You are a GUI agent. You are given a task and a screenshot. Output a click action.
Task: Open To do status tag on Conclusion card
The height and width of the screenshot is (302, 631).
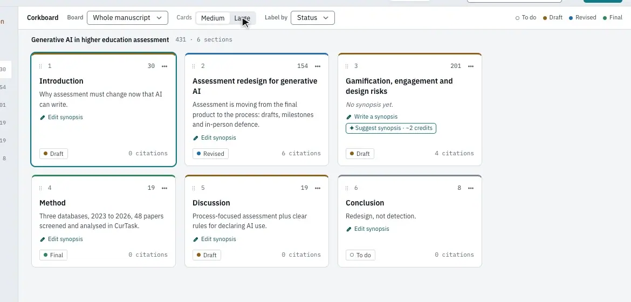361,255
